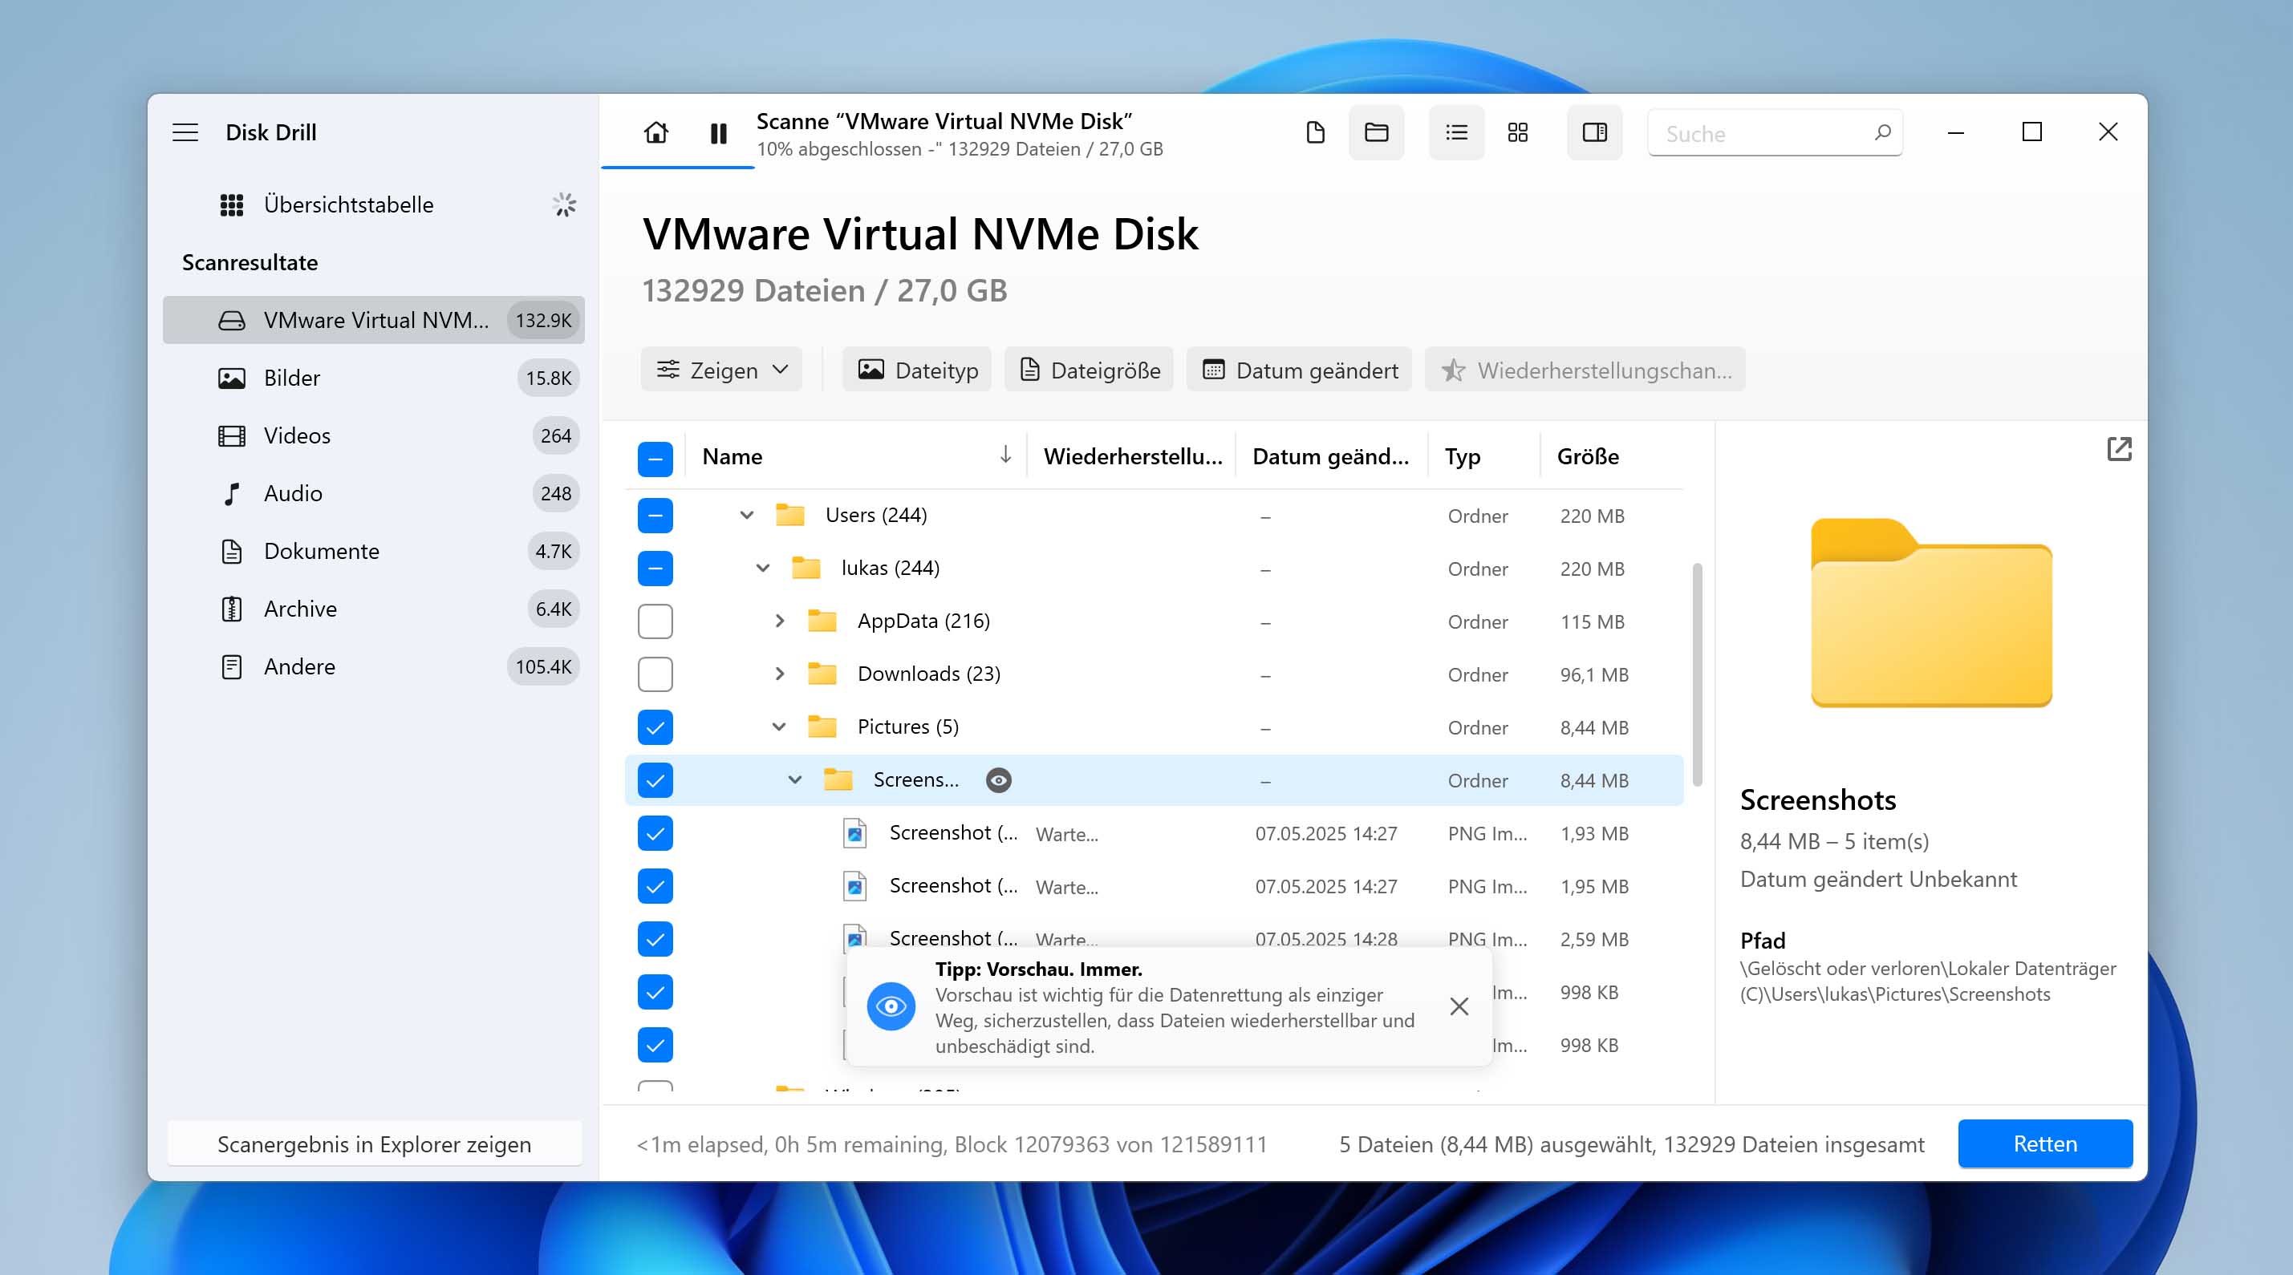Switch to folder view icon
The height and width of the screenshot is (1275, 2293).
[x=1376, y=132]
